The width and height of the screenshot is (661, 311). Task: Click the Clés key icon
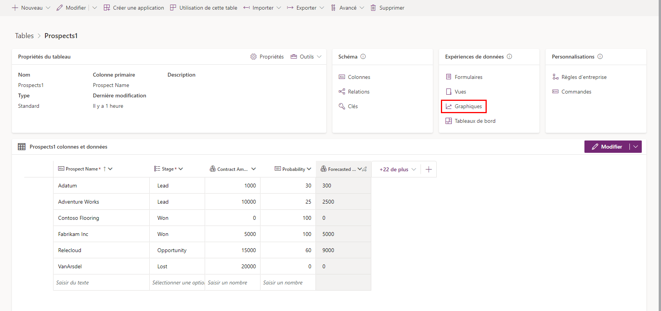[342, 106]
